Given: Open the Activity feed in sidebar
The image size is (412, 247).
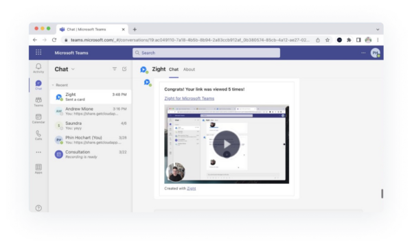Looking at the screenshot, I should 38,68.
